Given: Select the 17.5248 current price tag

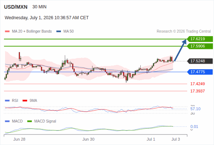Looking at the screenshot, I should pos(200,61).
